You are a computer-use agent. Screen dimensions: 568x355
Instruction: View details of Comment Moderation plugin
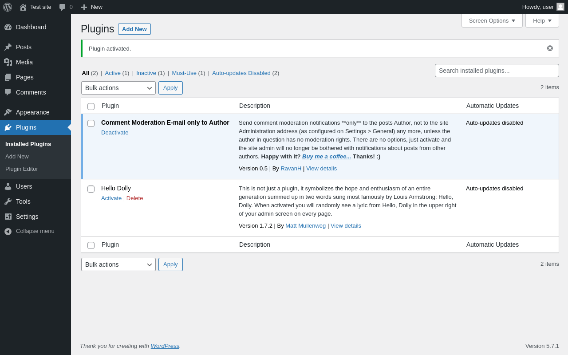click(x=321, y=169)
